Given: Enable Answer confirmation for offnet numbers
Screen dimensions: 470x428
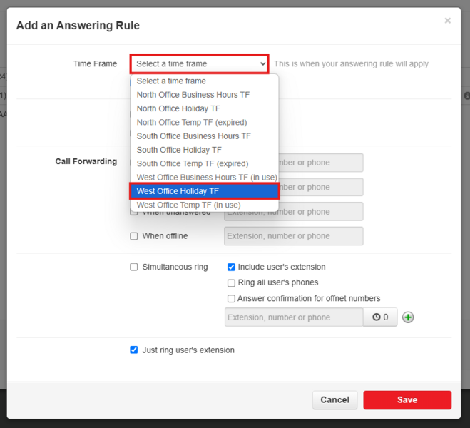Looking at the screenshot, I should click(x=231, y=299).
